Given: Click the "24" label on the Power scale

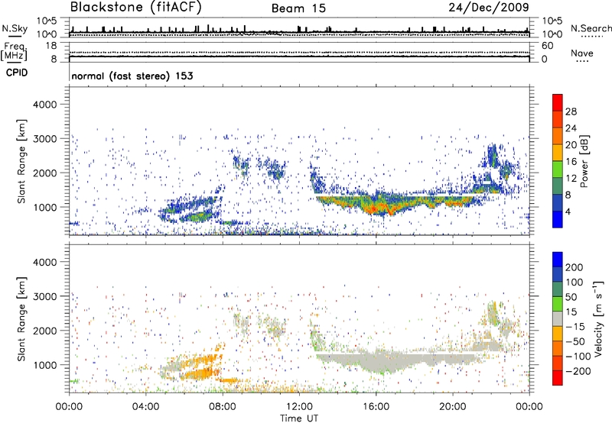Looking at the screenshot, I should [x=571, y=128].
